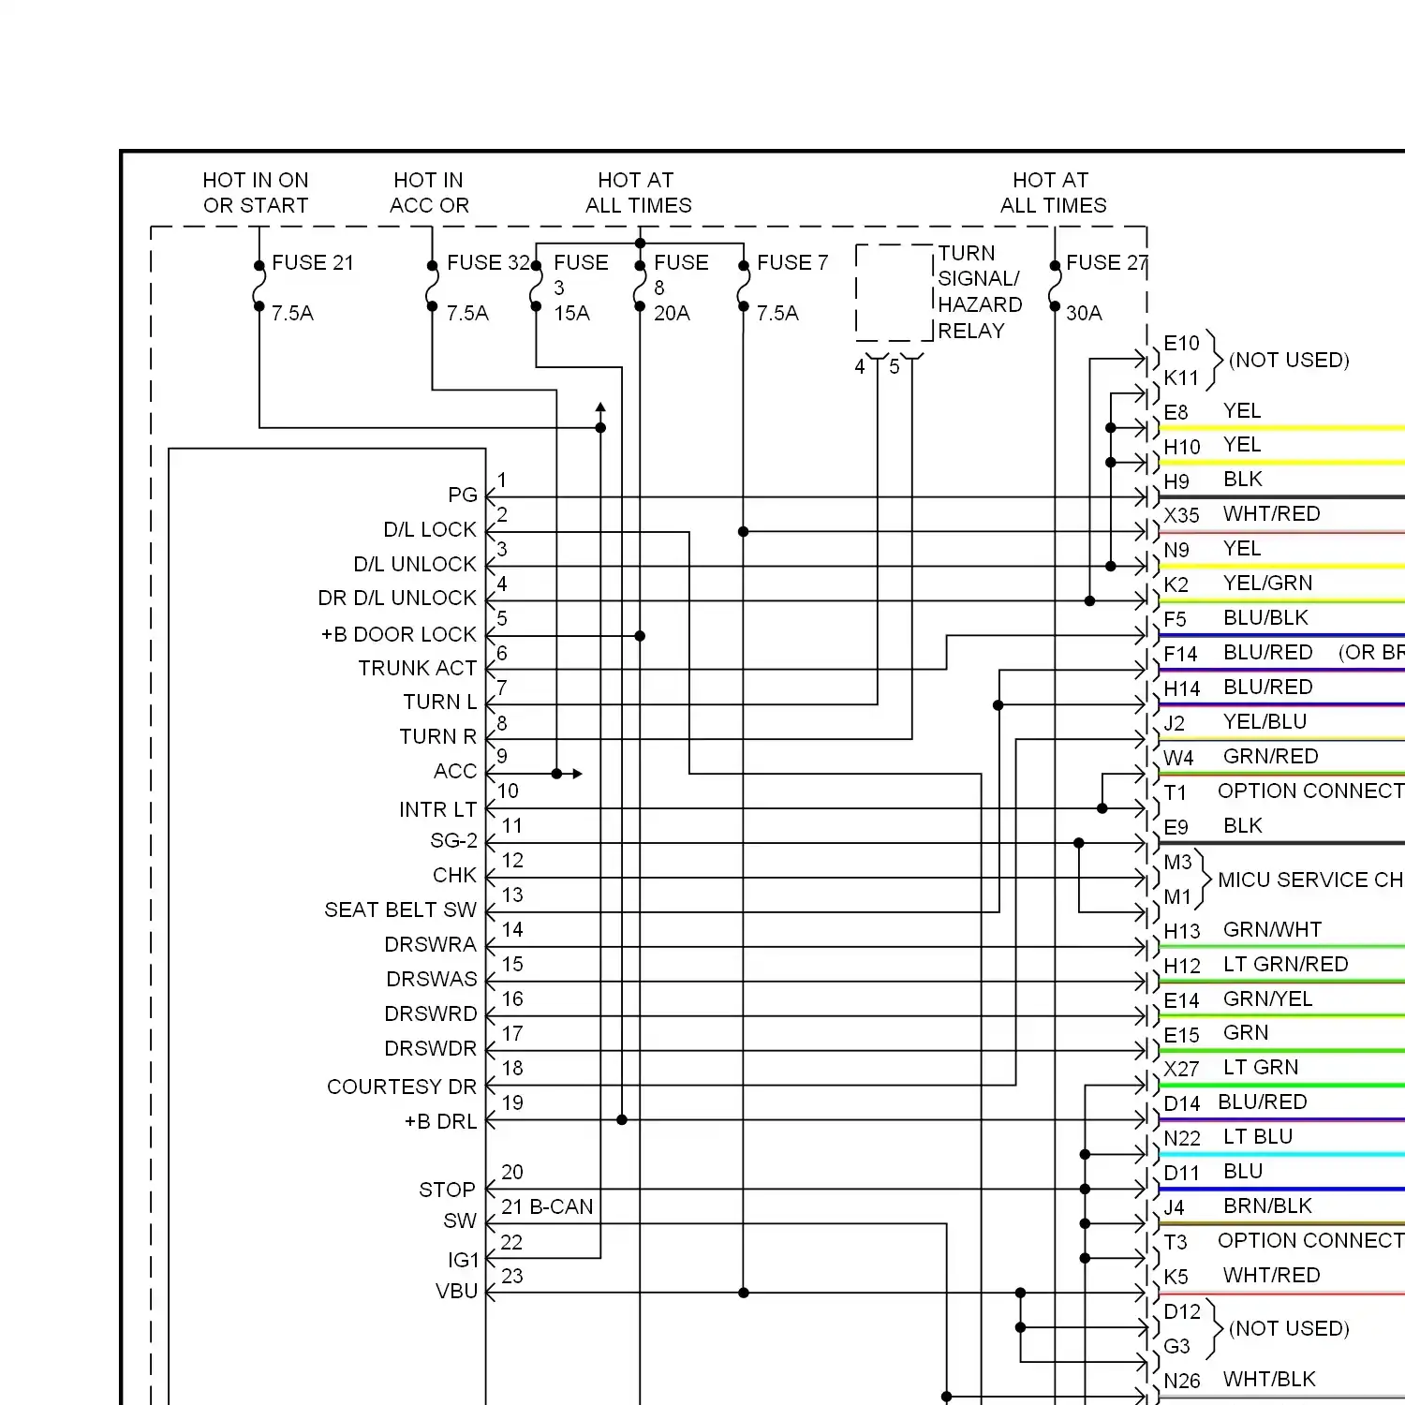The width and height of the screenshot is (1405, 1405).
Task: Click the W4 GRN/RED wire label
Action: tap(1241, 758)
